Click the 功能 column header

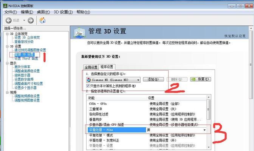pyautogui.click(x=117, y=98)
